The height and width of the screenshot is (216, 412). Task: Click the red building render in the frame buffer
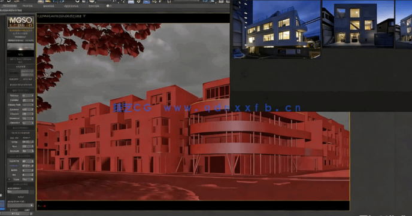(x=193, y=112)
